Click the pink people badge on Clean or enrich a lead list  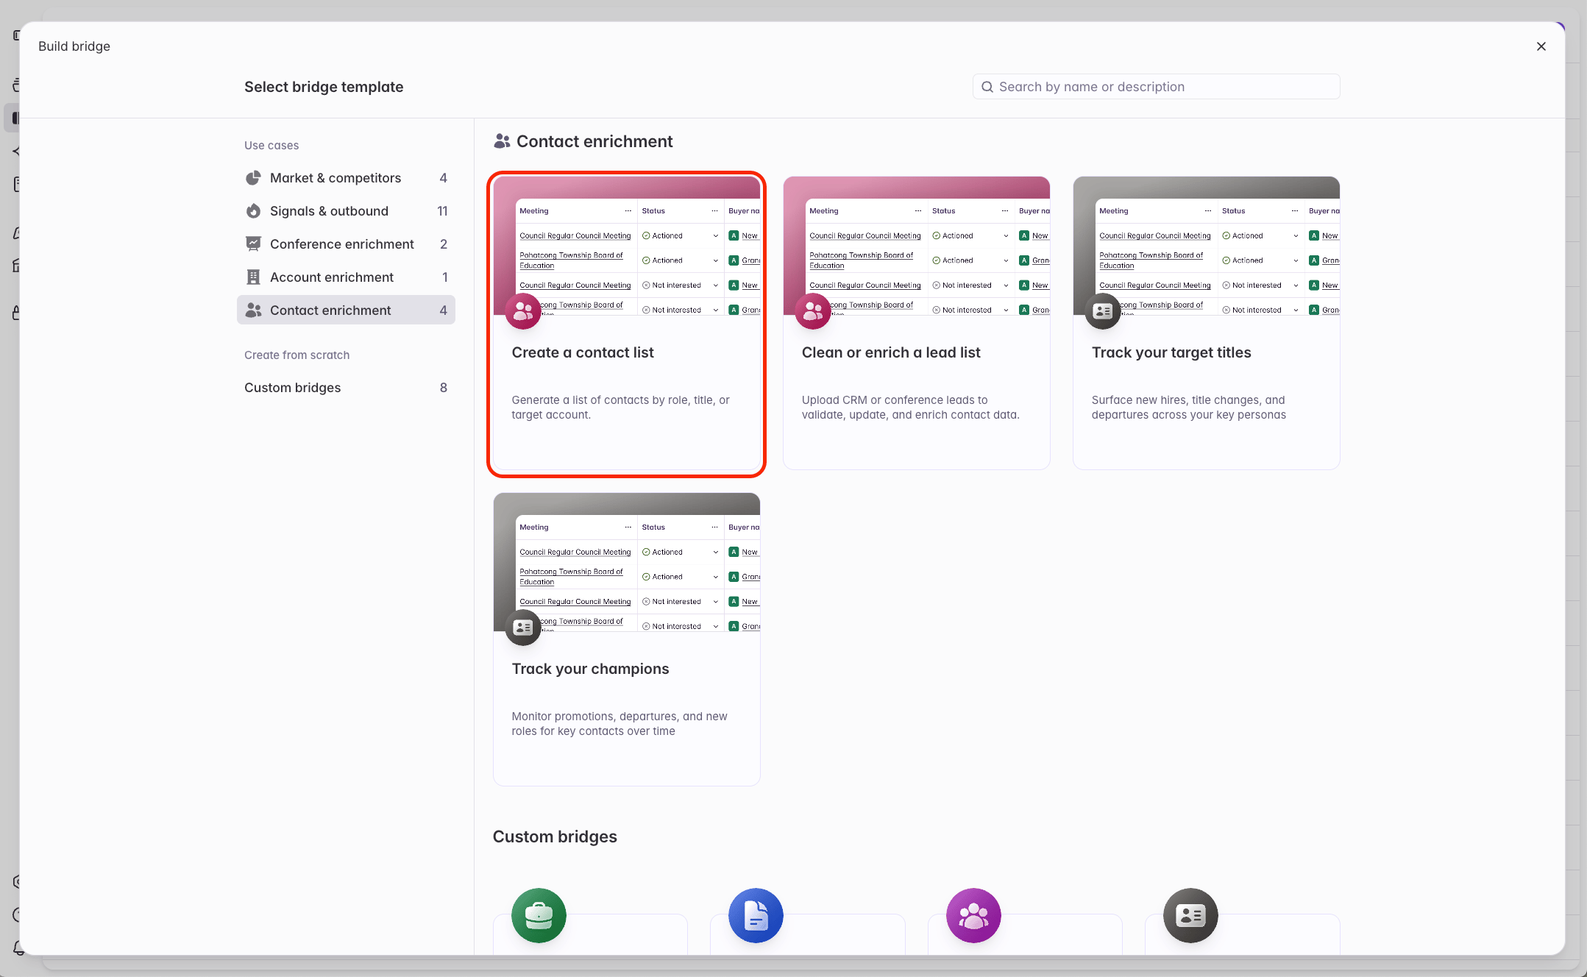pyautogui.click(x=813, y=311)
